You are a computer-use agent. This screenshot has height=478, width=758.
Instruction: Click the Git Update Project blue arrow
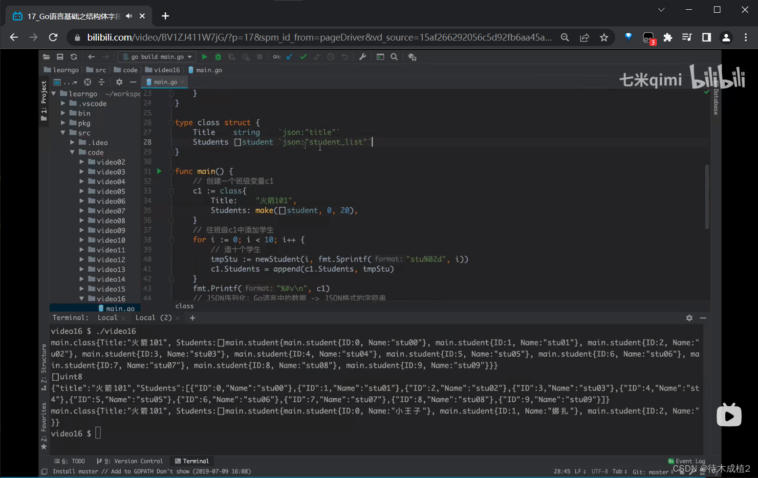pyautogui.click(x=289, y=57)
